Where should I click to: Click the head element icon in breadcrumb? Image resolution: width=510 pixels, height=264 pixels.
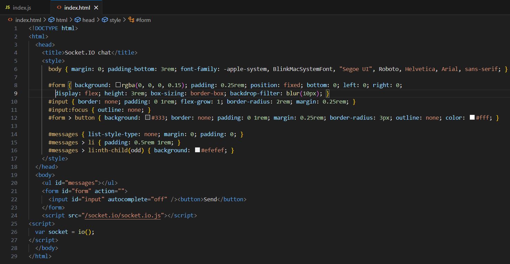click(78, 20)
